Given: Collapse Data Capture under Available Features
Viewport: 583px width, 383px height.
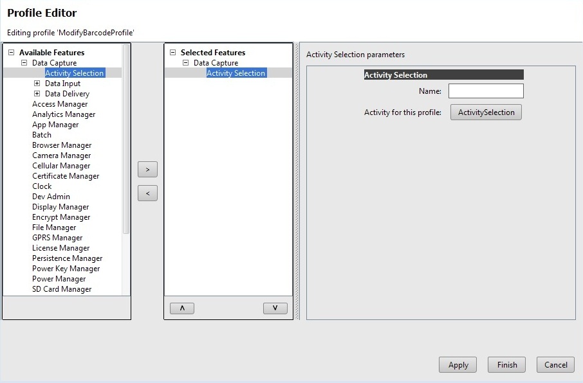Looking at the screenshot, I should tap(24, 63).
